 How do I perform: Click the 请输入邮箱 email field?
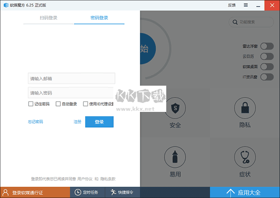(71, 78)
